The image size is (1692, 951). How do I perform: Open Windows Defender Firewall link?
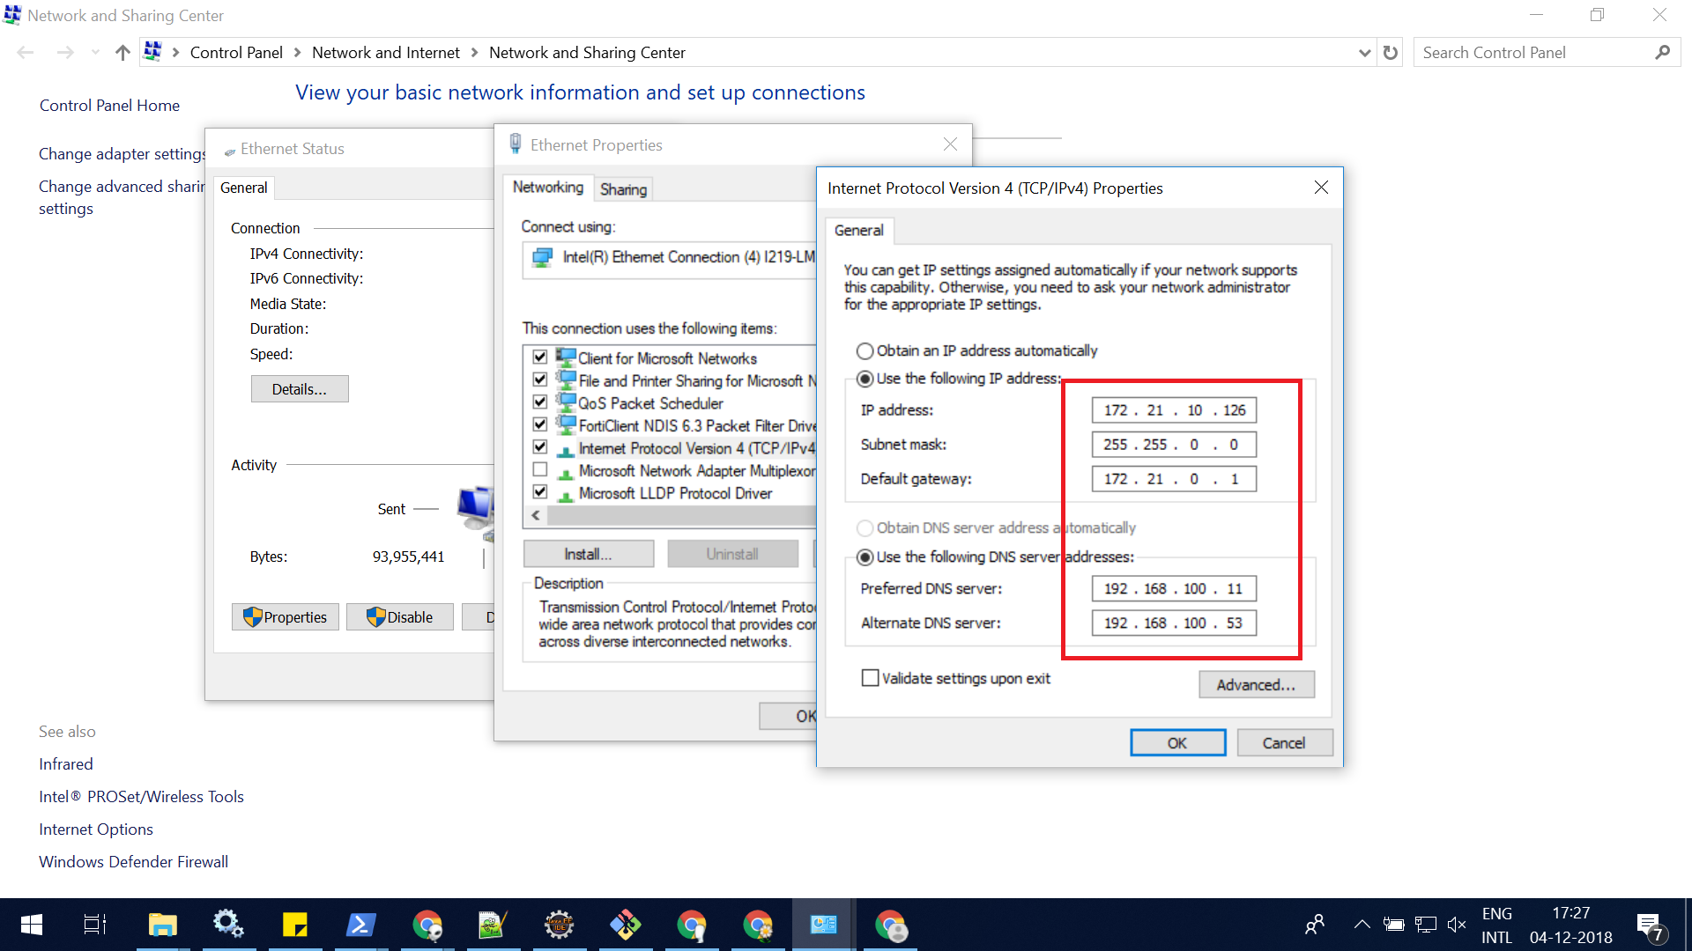(x=133, y=862)
